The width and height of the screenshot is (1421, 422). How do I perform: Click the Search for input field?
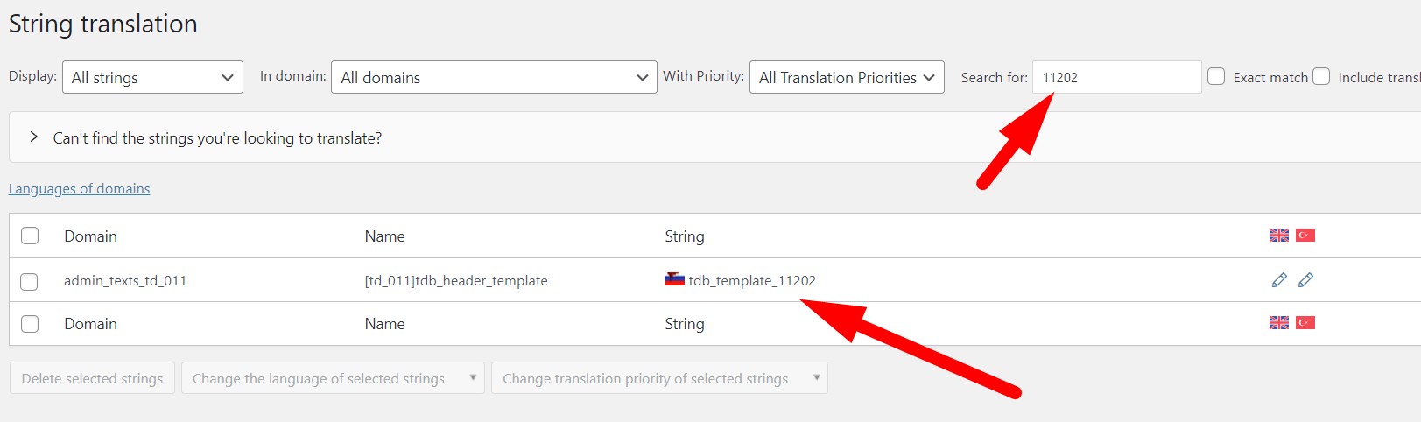[x=1116, y=77]
